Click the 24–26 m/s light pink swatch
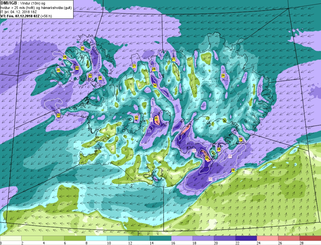The height and width of the screenshot is (245, 321). pos(267,238)
